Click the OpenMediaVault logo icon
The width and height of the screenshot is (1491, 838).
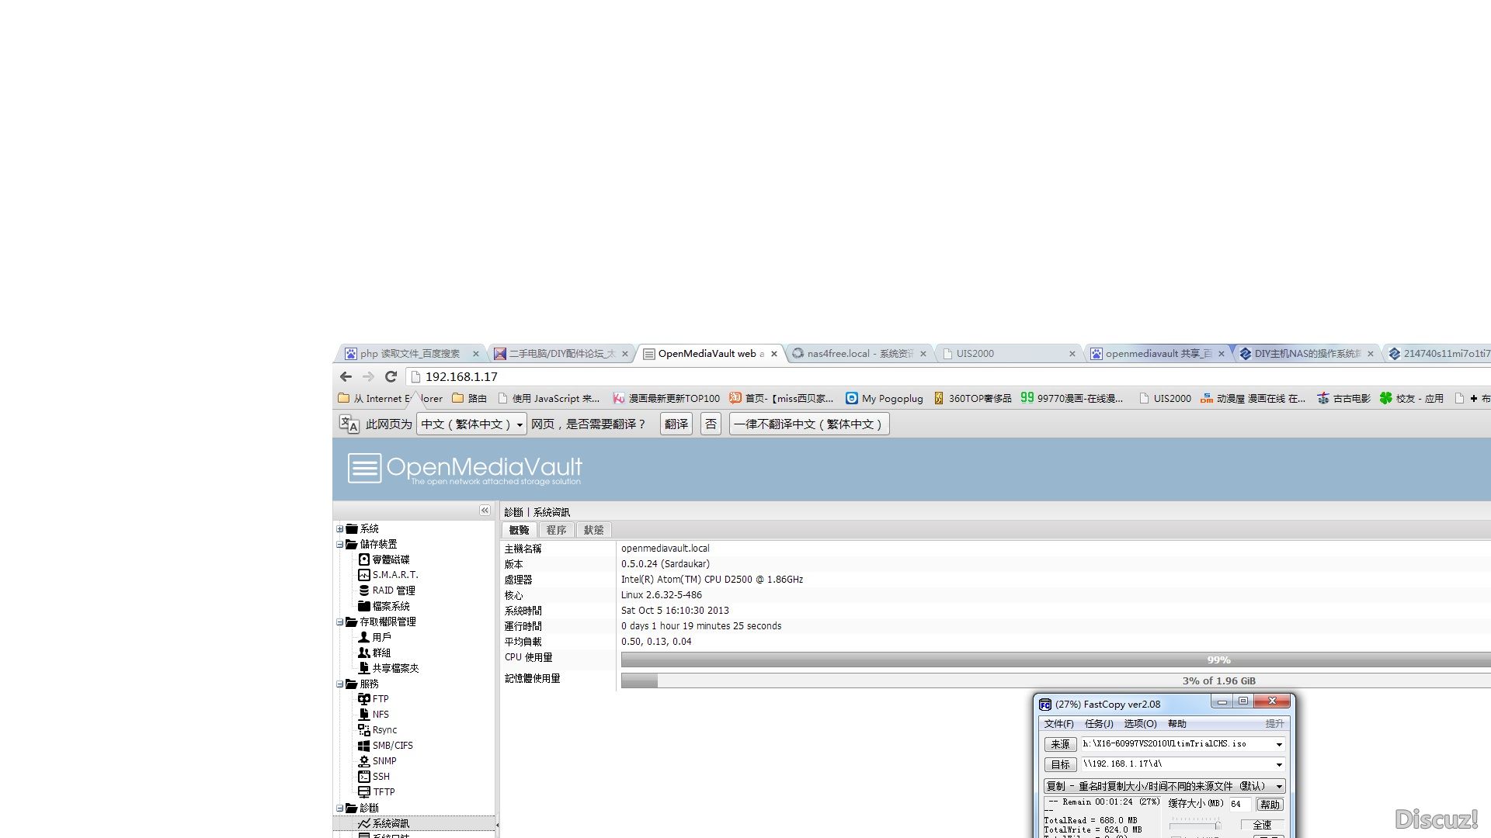[x=364, y=469]
